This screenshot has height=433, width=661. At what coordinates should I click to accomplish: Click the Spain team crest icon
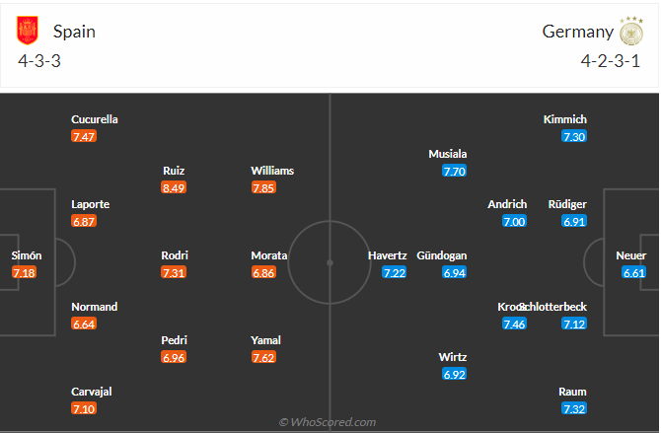click(28, 32)
